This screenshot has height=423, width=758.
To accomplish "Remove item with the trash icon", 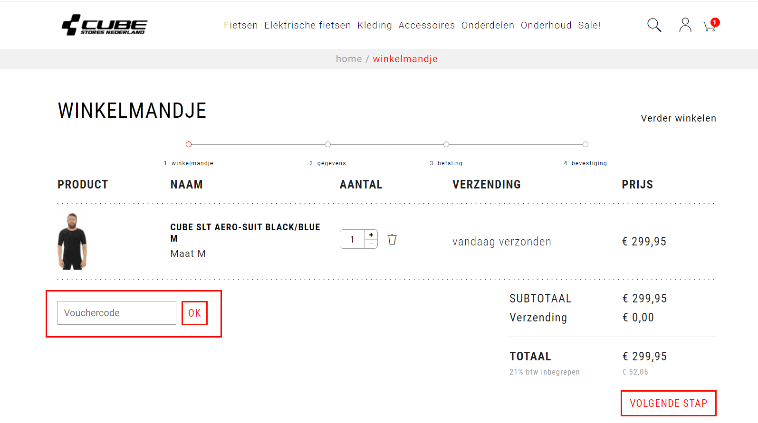I will 392,240.
